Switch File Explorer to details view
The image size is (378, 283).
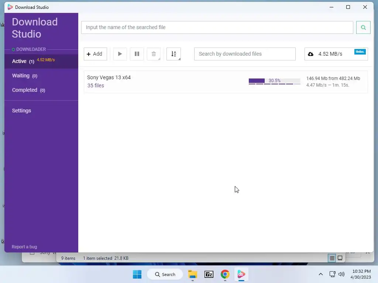[332, 258]
